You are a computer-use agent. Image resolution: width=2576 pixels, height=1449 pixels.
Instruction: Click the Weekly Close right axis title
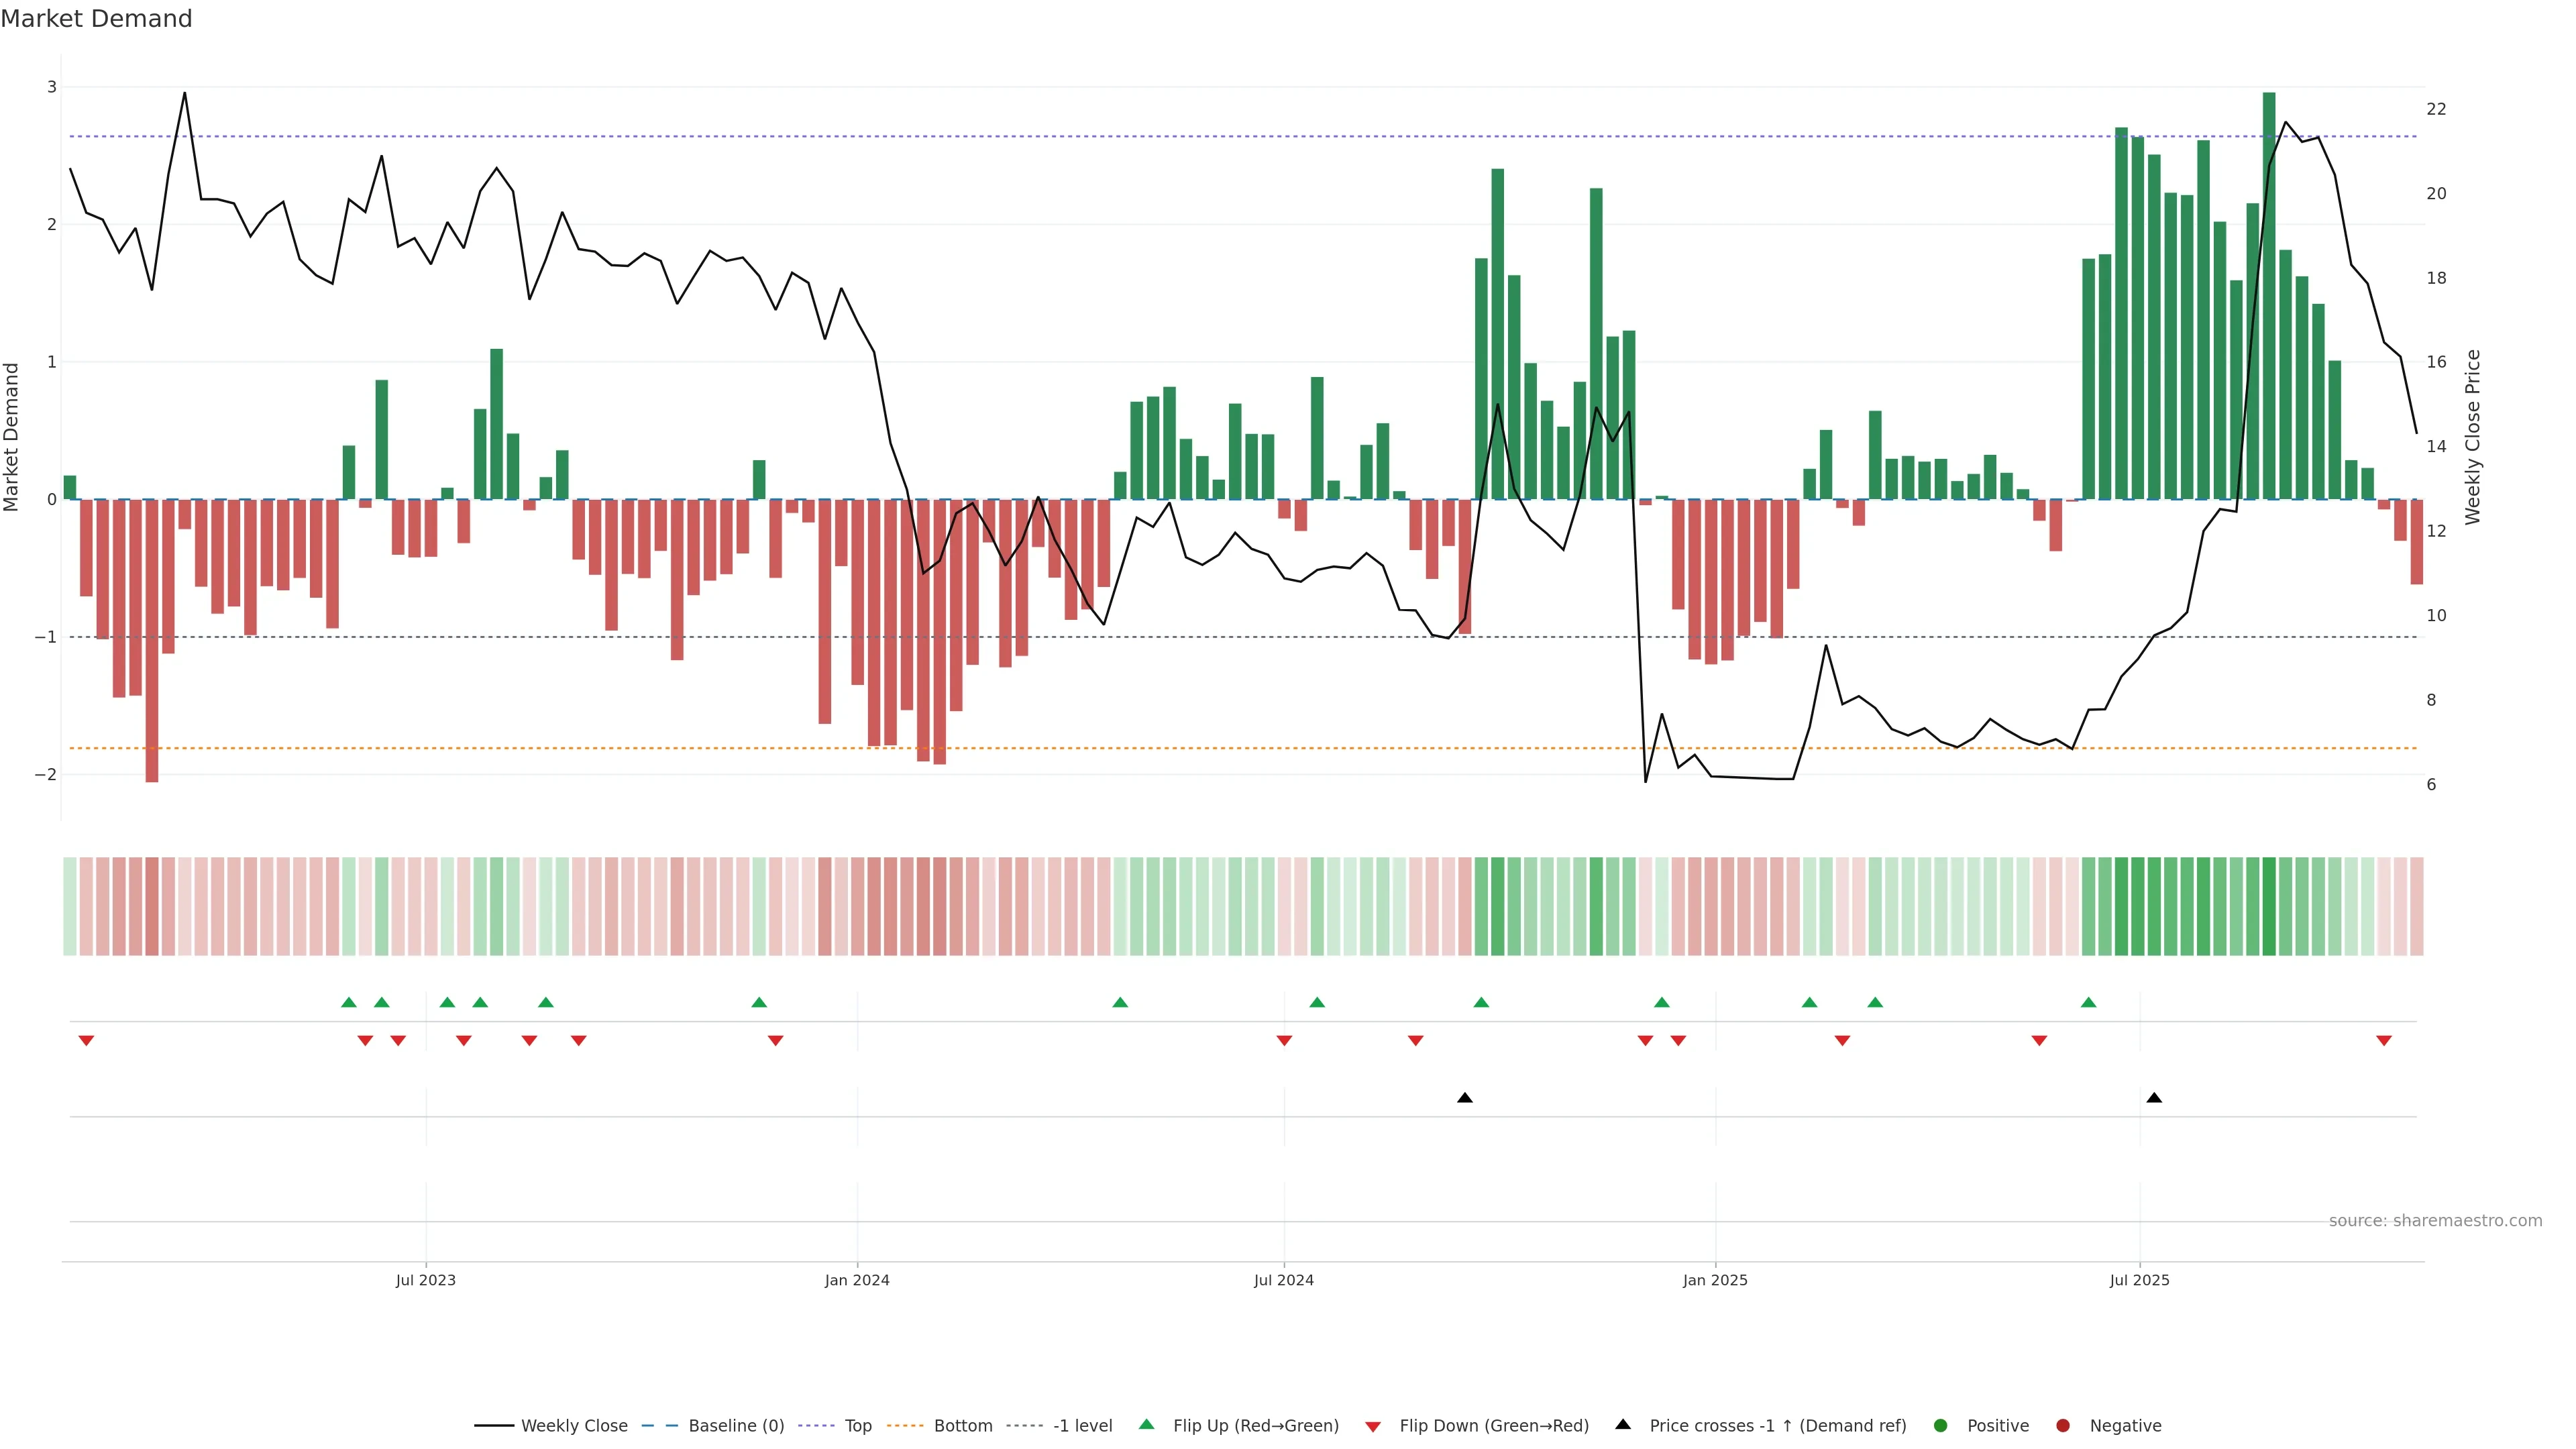tap(2473, 437)
